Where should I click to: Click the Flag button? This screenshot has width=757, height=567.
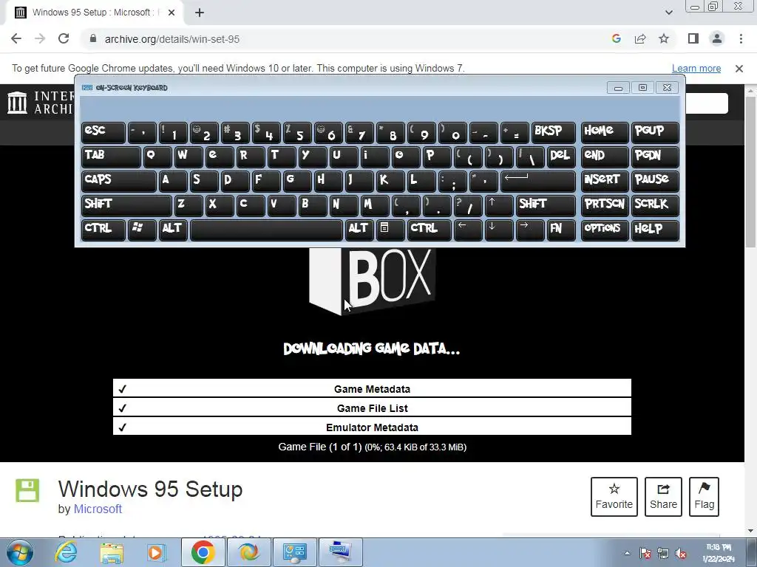tap(704, 497)
